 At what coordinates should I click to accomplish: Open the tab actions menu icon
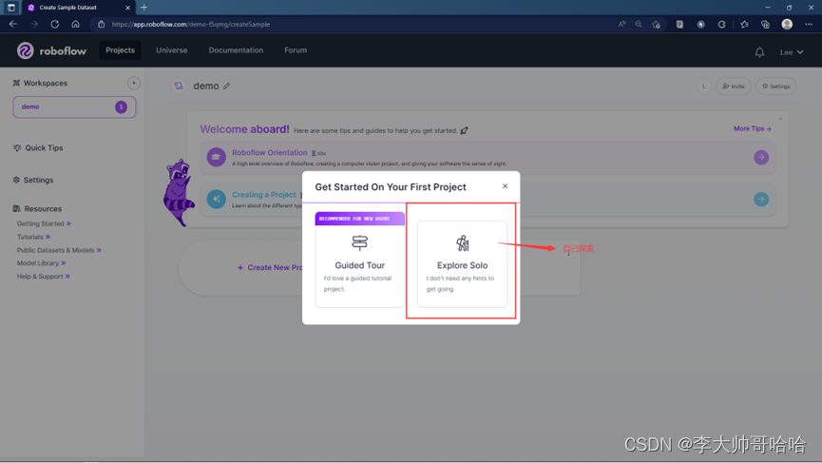(x=11, y=8)
